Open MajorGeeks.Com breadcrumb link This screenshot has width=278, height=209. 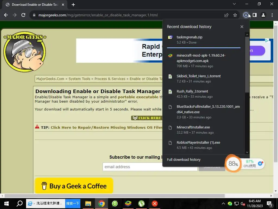point(50,79)
